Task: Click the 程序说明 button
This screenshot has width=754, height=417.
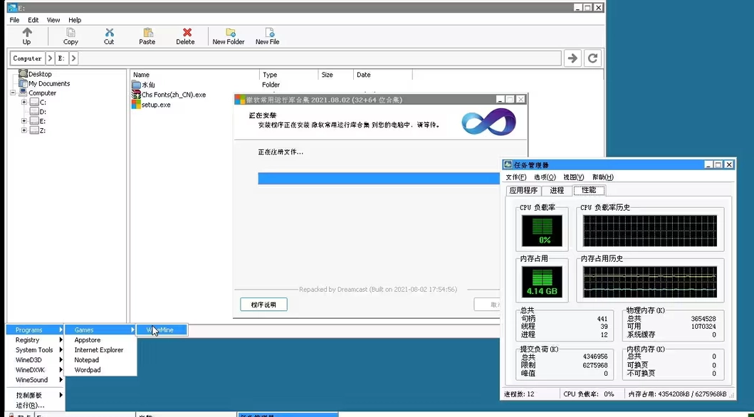Action: click(263, 305)
